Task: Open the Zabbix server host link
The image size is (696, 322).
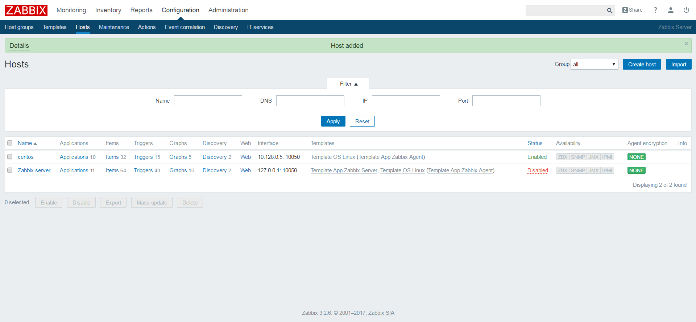Action: pyautogui.click(x=34, y=170)
